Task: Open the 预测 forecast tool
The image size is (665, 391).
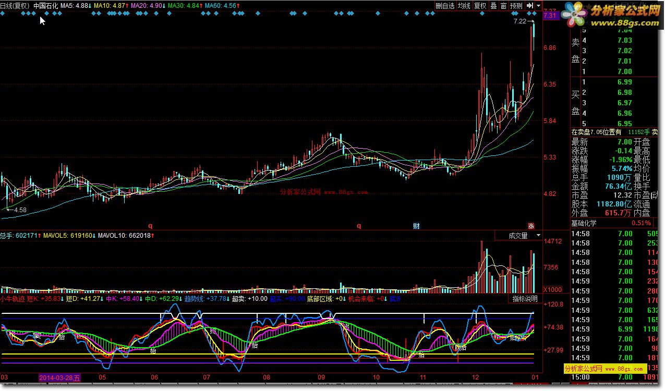Action: tap(516, 6)
